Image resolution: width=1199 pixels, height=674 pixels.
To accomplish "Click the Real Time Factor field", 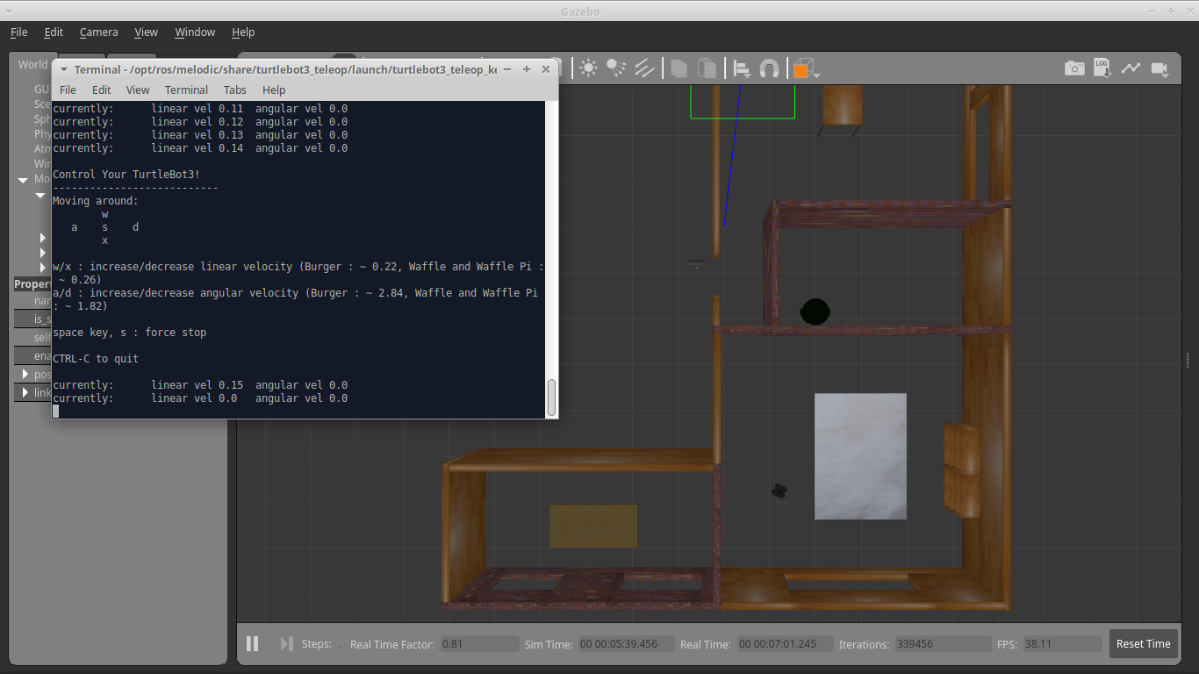I will (478, 643).
